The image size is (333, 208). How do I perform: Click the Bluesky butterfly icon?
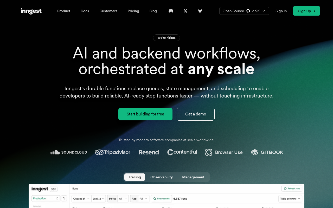click(200, 11)
